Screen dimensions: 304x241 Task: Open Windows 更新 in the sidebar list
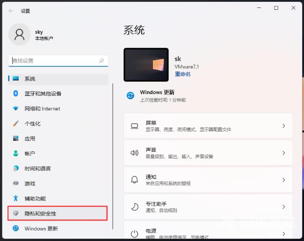click(41, 228)
